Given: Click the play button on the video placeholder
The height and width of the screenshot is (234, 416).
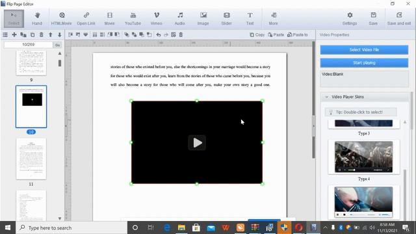Looking at the screenshot, I should (x=197, y=143).
